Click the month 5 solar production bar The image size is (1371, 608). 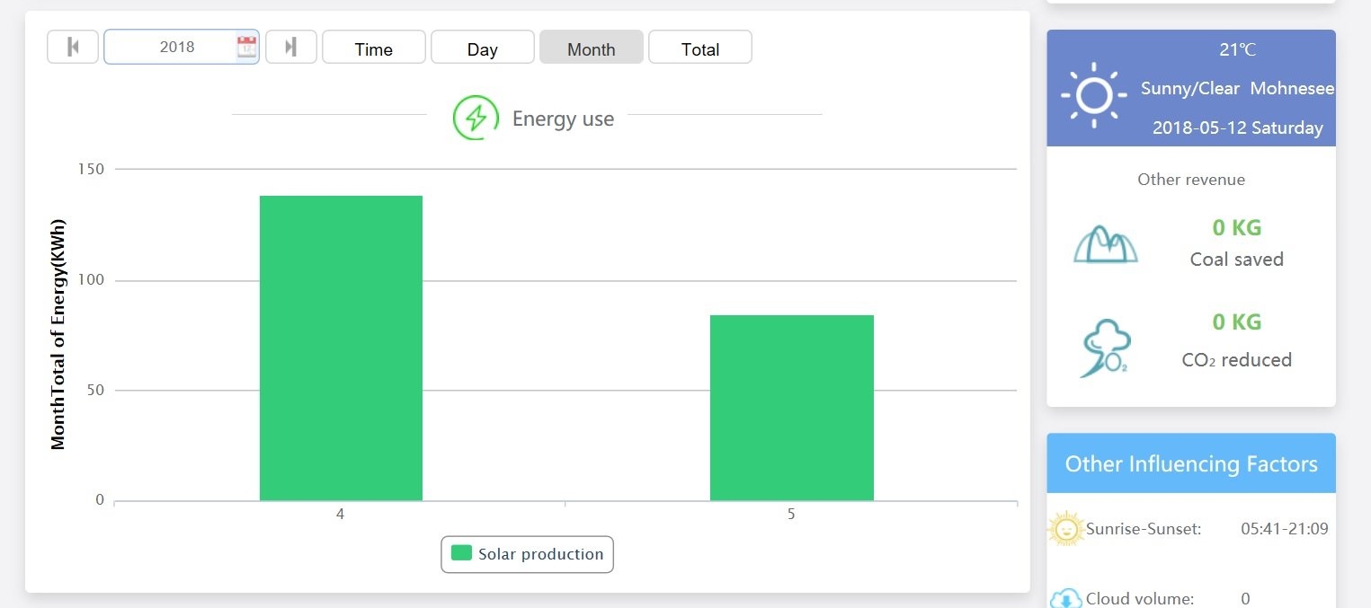[x=791, y=408]
